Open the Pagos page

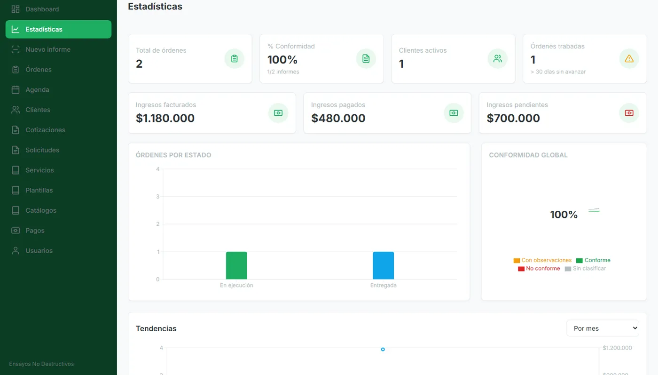(x=58, y=231)
